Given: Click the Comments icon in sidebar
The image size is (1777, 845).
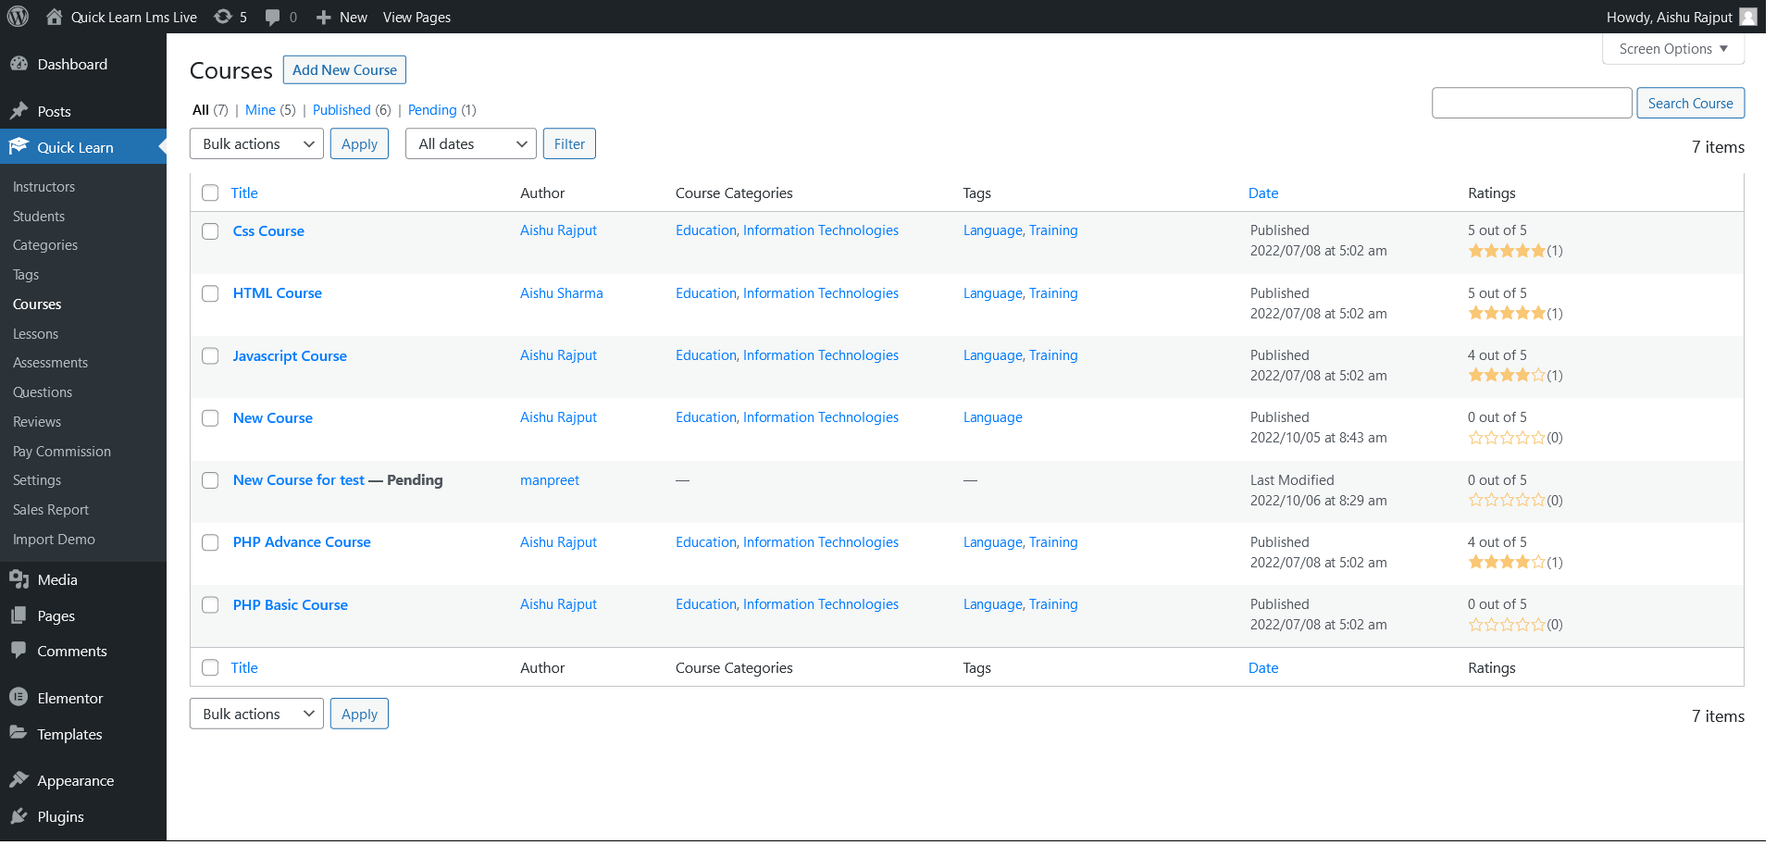Looking at the screenshot, I should tap(19, 651).
